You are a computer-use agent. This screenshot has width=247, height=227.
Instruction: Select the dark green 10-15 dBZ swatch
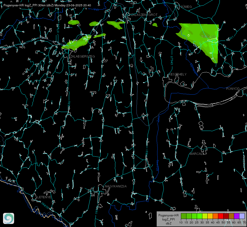pos(184,216)
